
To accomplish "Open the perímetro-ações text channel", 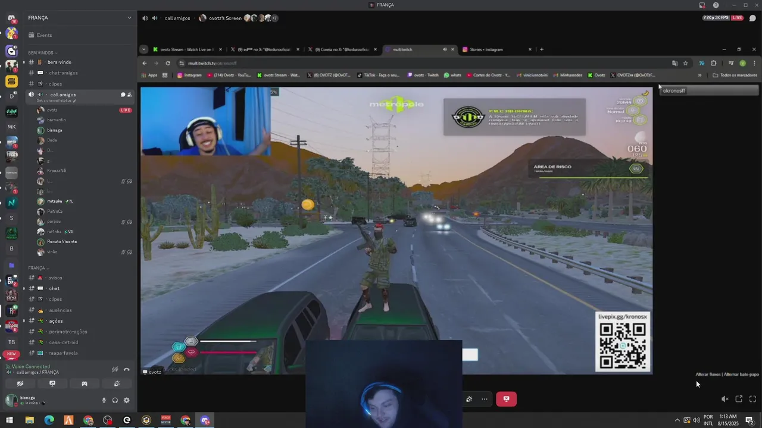I will point(79,332).
